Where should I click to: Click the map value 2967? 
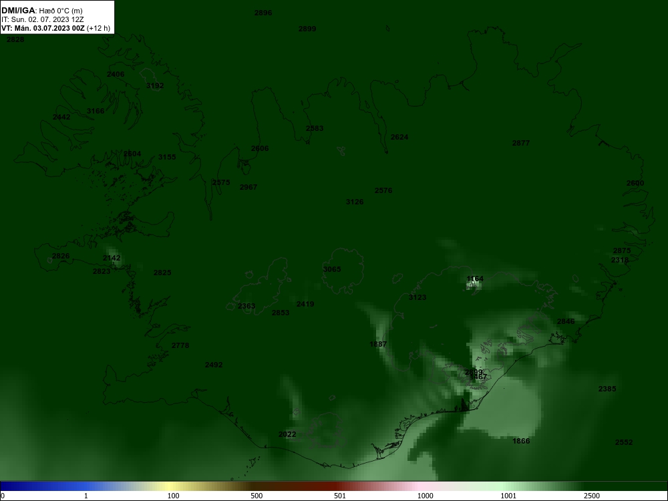(x=248, y=187)
